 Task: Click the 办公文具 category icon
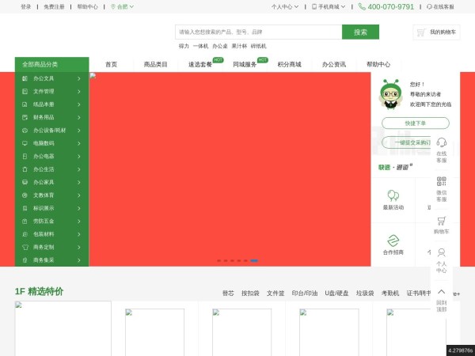25,78
